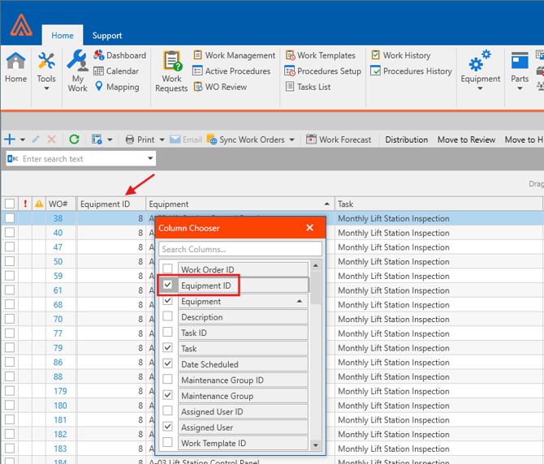Image resolution: width=544 pixels, height=464 pixels.
Task: Click the Home icon in the ribbon
Action: click(x=15, y=68)
